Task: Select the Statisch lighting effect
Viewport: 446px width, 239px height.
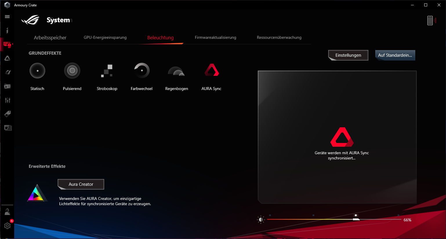Action: (37, 71)
